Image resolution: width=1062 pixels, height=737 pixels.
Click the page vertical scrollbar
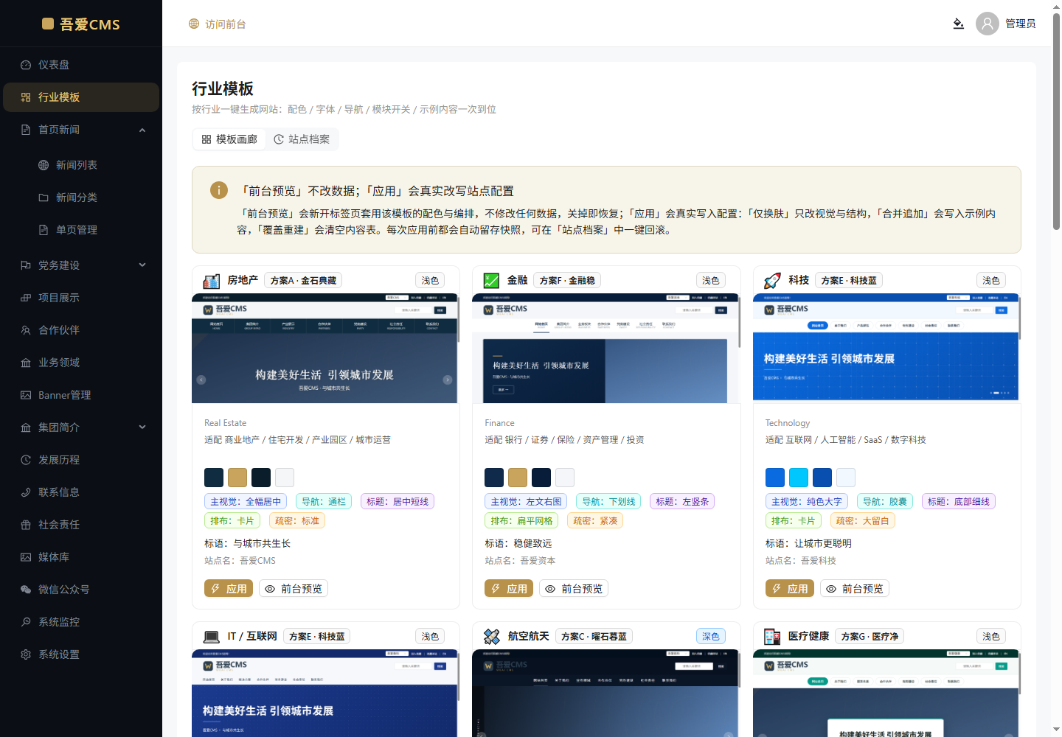pos(1056,122)
